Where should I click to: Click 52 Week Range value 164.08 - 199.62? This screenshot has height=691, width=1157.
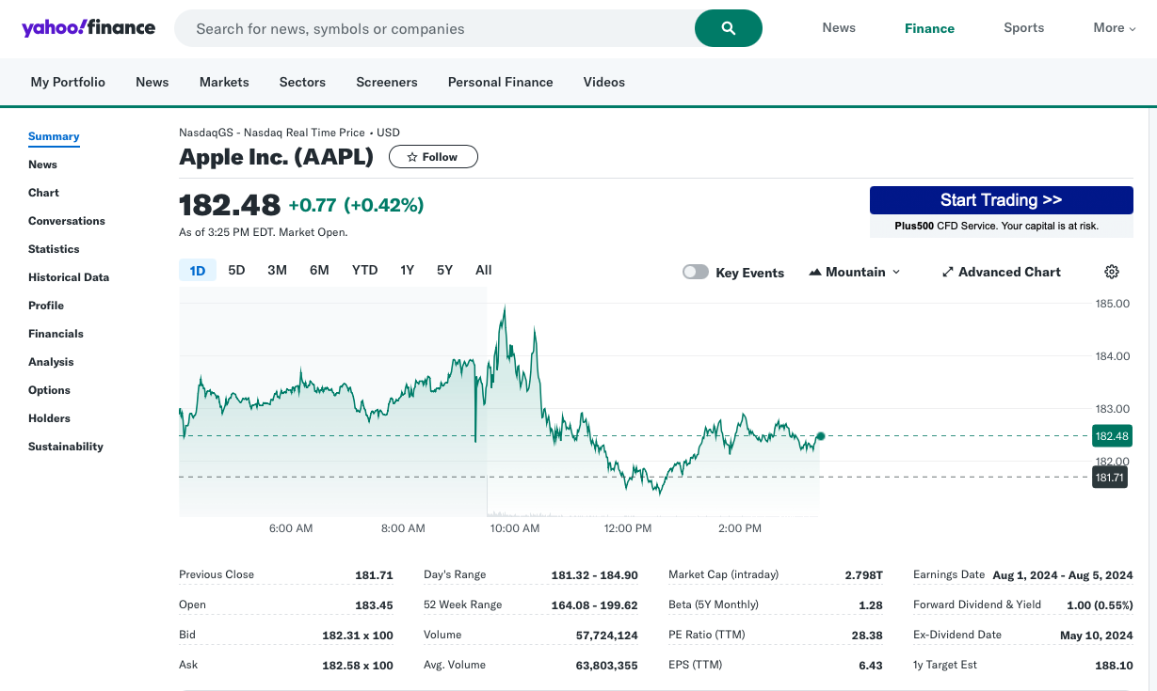click(x=594, y=605)
